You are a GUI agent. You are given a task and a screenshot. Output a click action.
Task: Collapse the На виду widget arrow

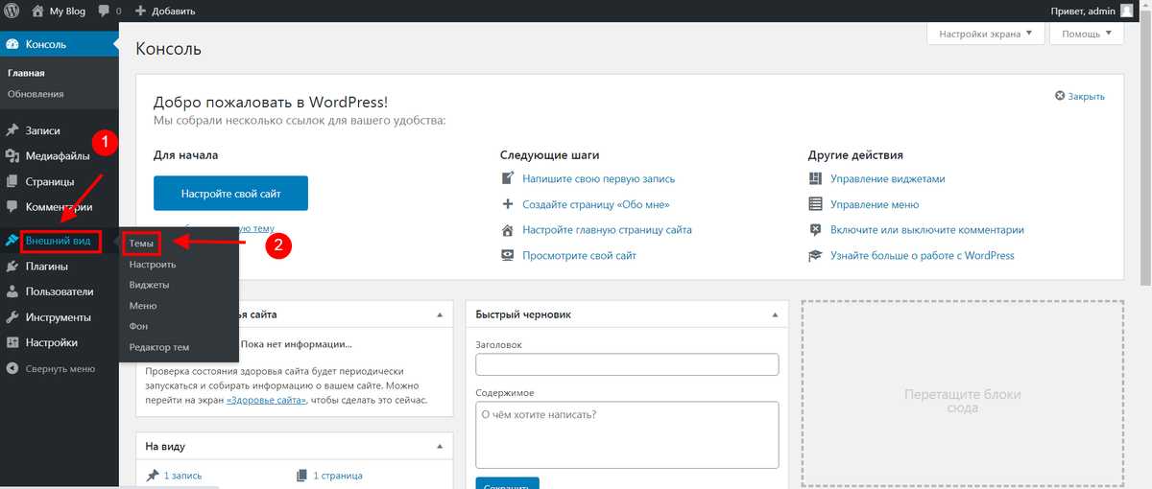(x=440, y=447)
